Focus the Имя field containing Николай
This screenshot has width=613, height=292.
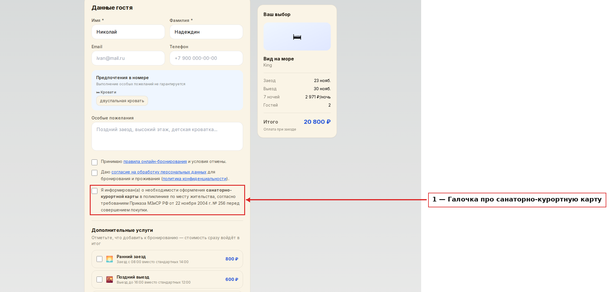(128, 32)
